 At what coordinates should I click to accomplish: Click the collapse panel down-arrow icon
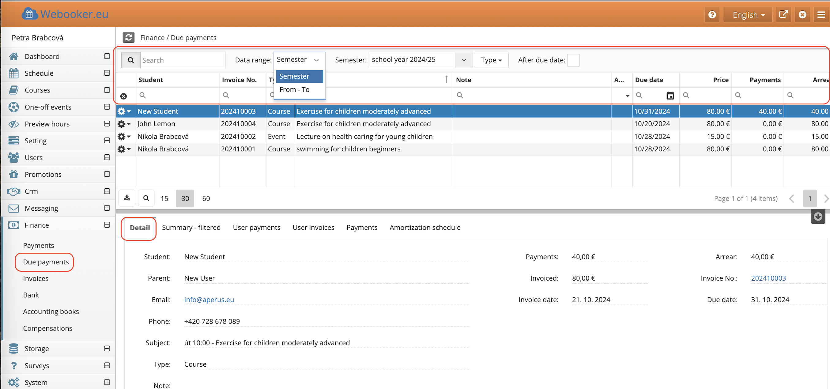click(x=817, y=217)
